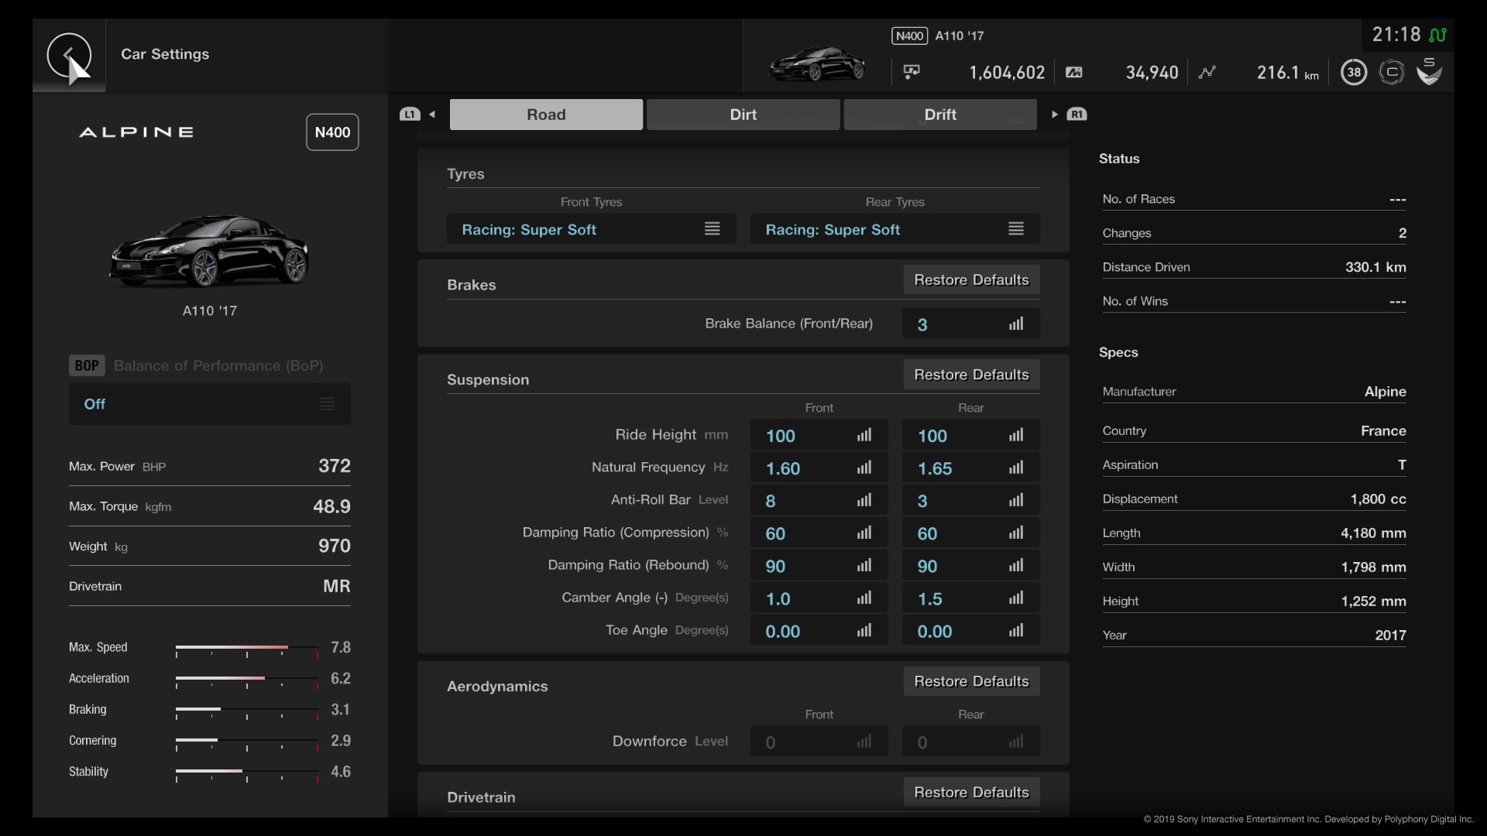Change the rear Anti-Roll Bar level

970,500
